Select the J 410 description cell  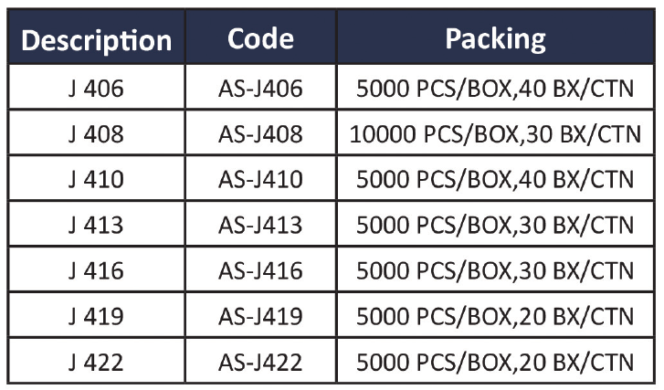[96, 179]
